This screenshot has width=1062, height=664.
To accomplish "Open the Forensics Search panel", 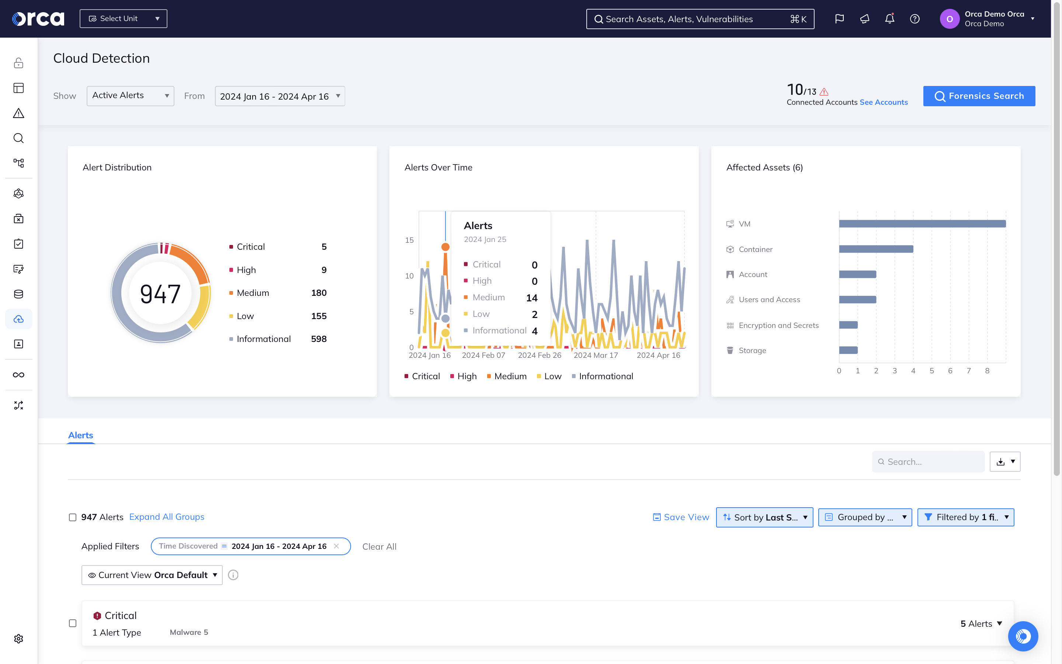I will (x=979, y=96).
